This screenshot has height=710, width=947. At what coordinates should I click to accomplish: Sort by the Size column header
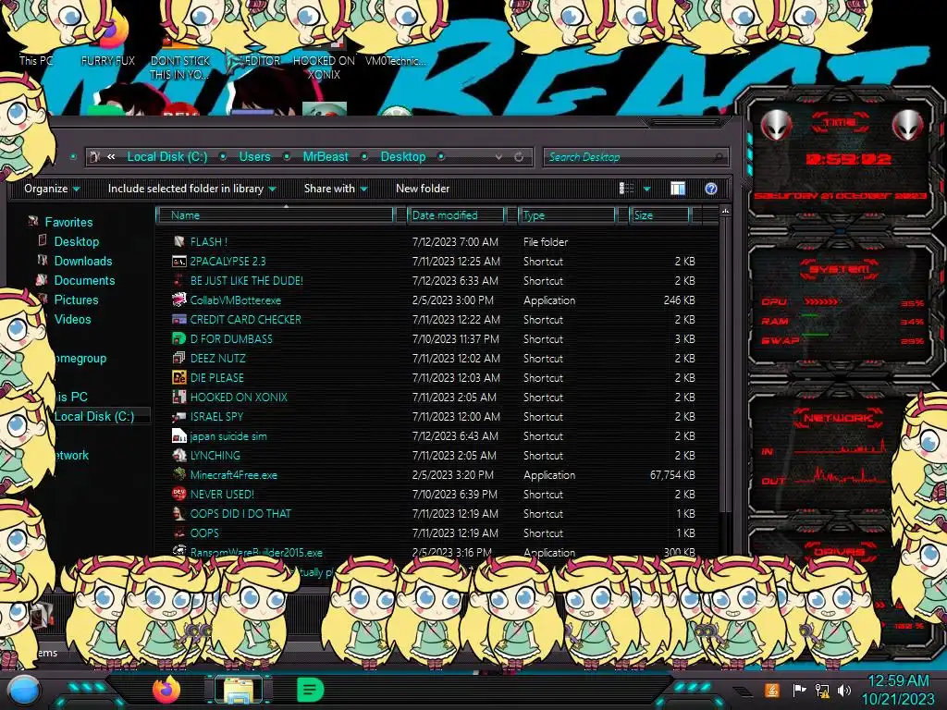[659, 214]
